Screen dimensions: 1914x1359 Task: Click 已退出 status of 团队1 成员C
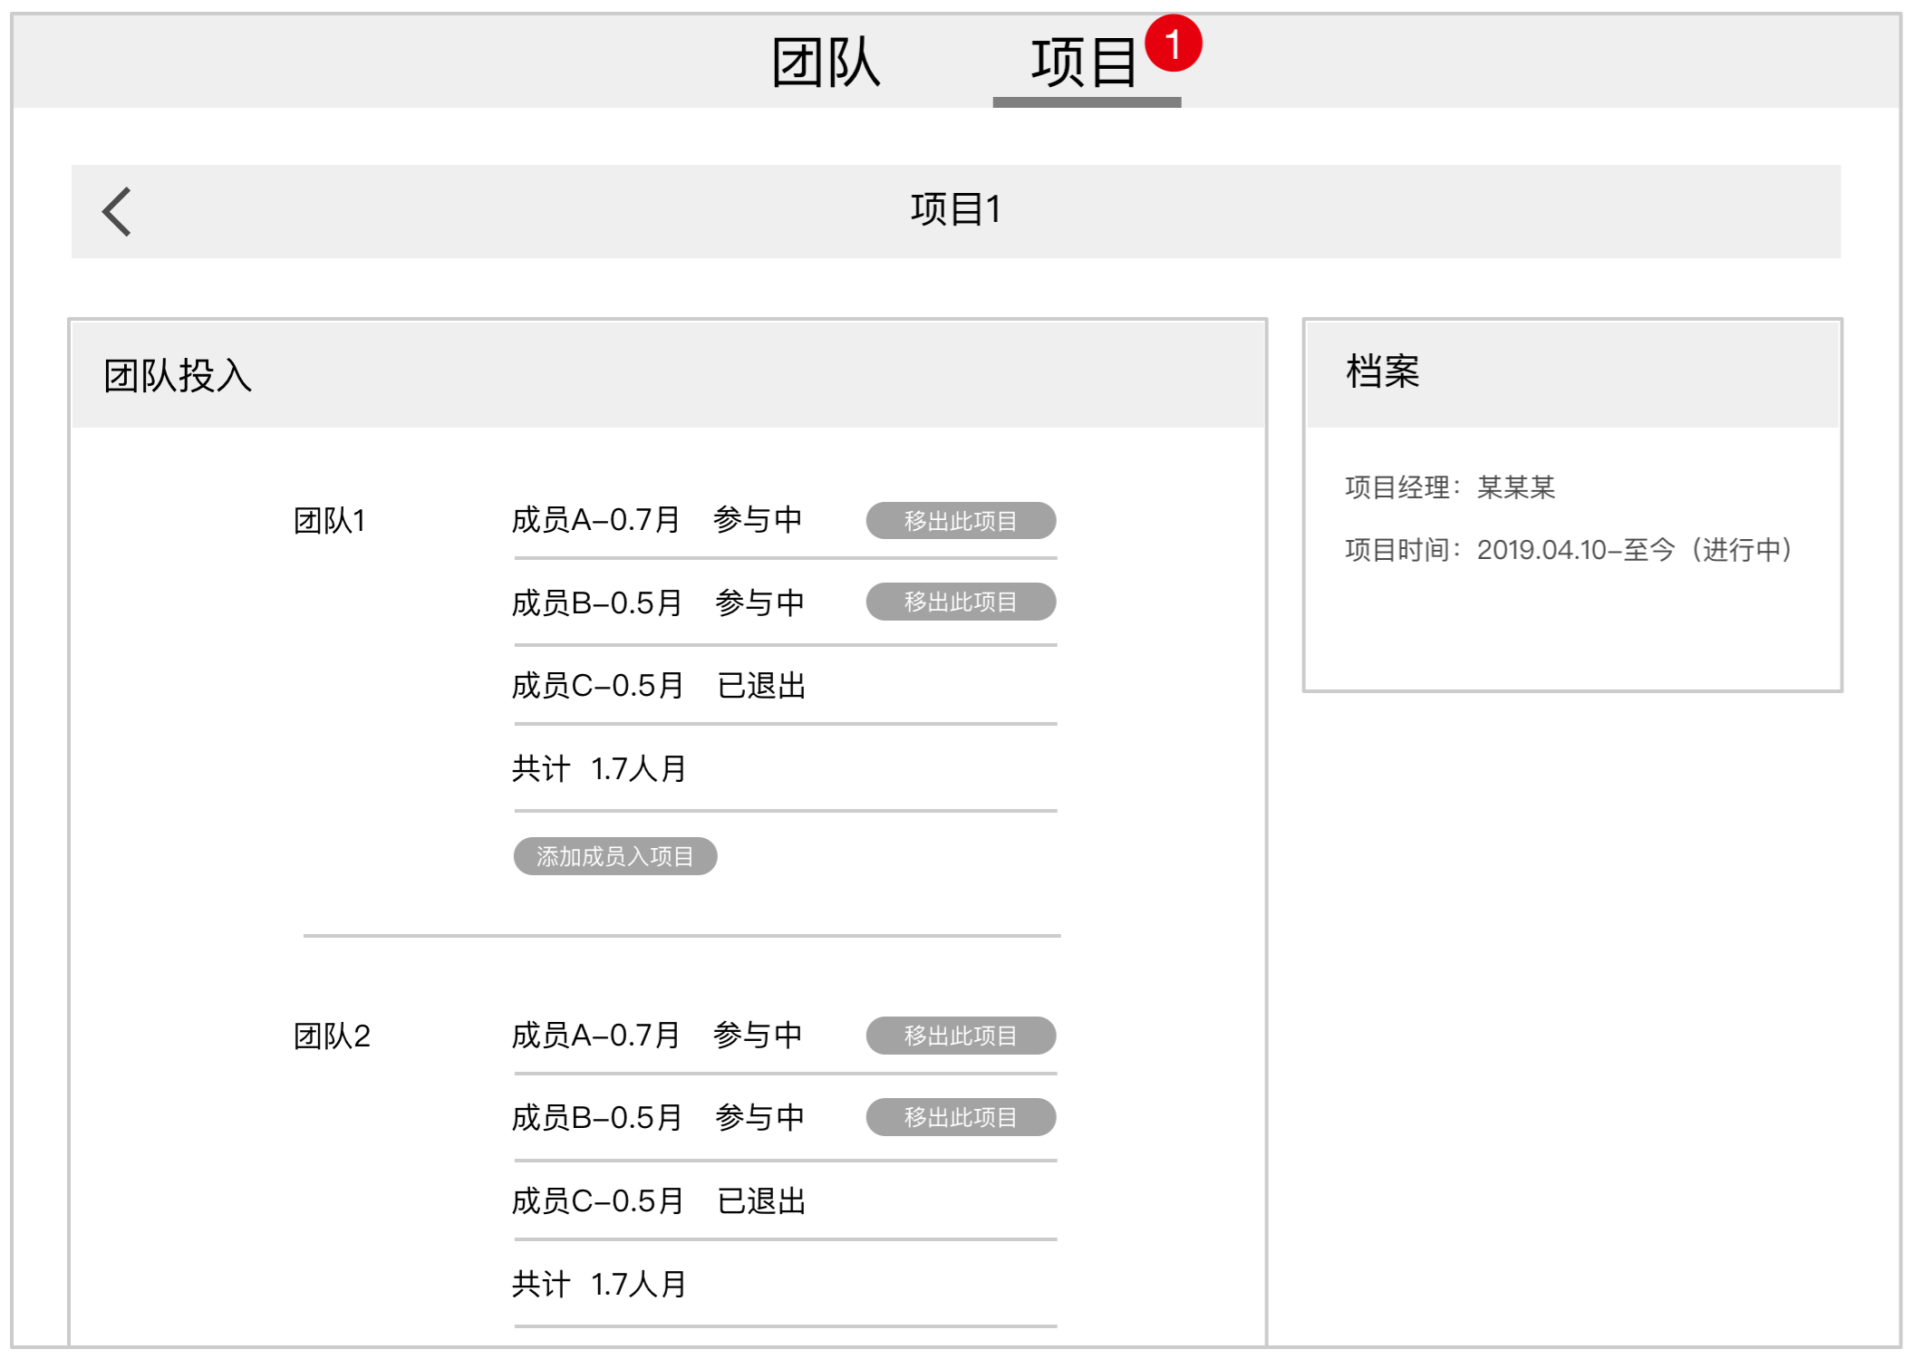pyautogui.click(x=761, y=686)
